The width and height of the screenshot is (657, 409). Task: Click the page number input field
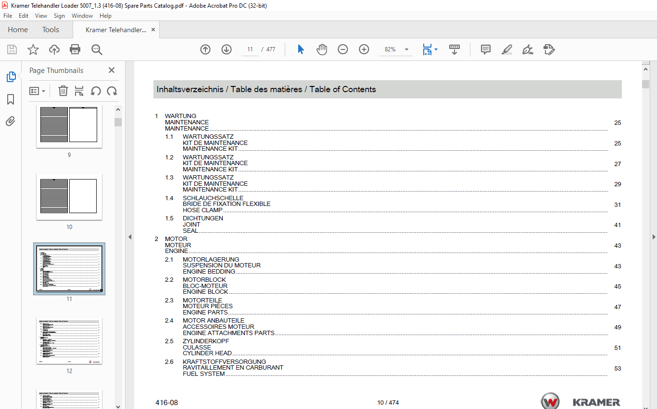pos(250,49)
